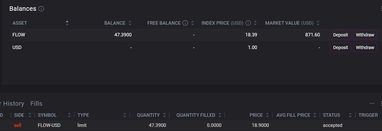Select the FLOW-USD sell limit order row
Image resolution: width=382 pixels, height=131 pixels.
[191, 125]
